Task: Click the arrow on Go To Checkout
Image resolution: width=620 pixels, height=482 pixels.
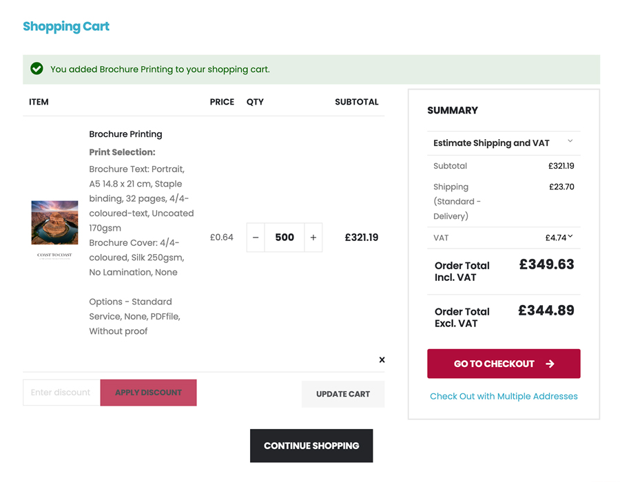Action: coord(550,364)
